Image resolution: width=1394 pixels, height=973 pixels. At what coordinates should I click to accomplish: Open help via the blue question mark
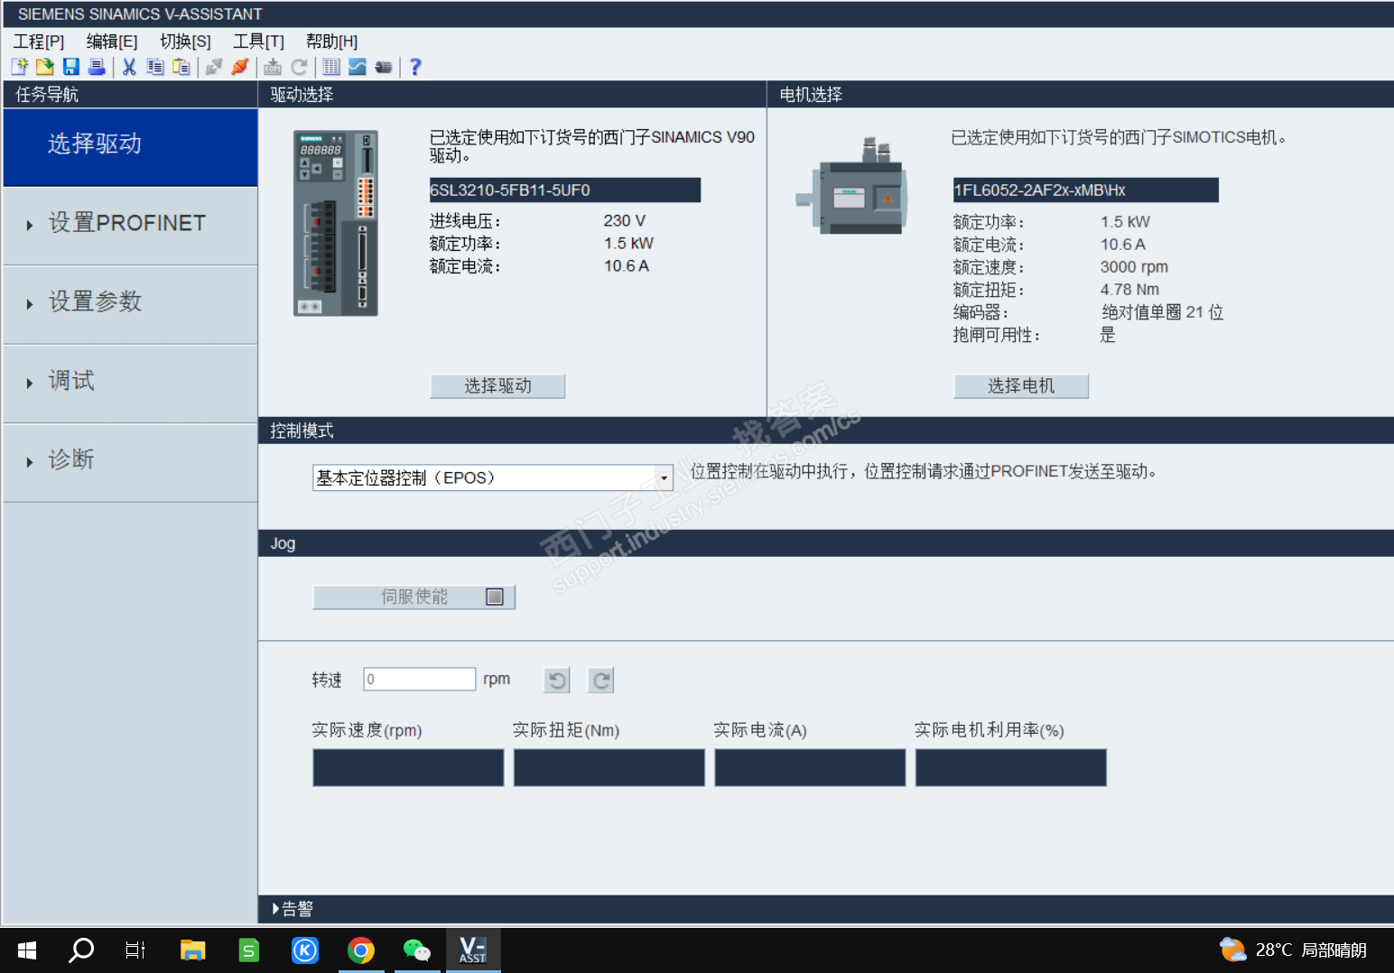(415, 67)
